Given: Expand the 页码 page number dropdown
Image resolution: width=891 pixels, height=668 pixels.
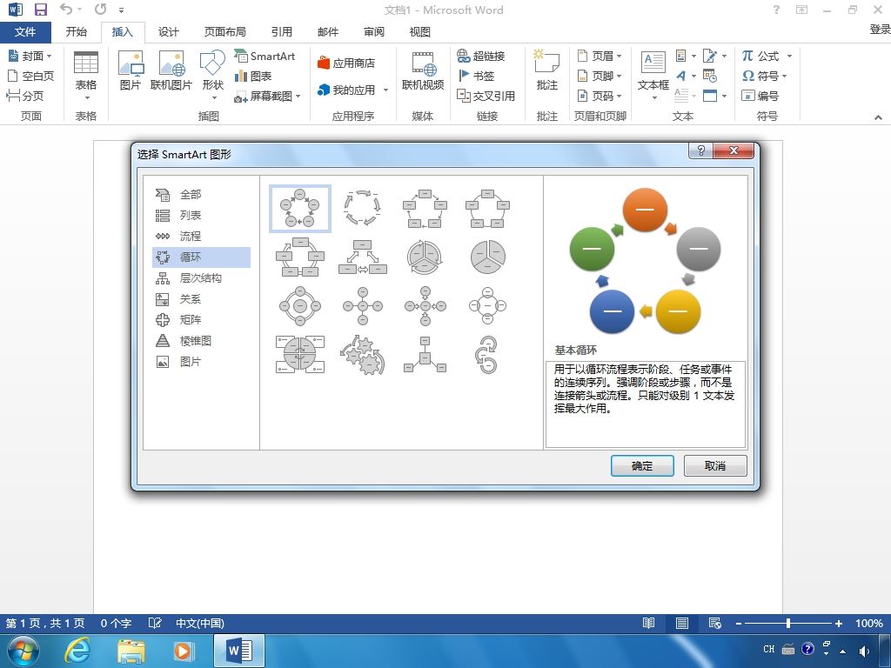Looking at the screenshot, I should point(619,96).
